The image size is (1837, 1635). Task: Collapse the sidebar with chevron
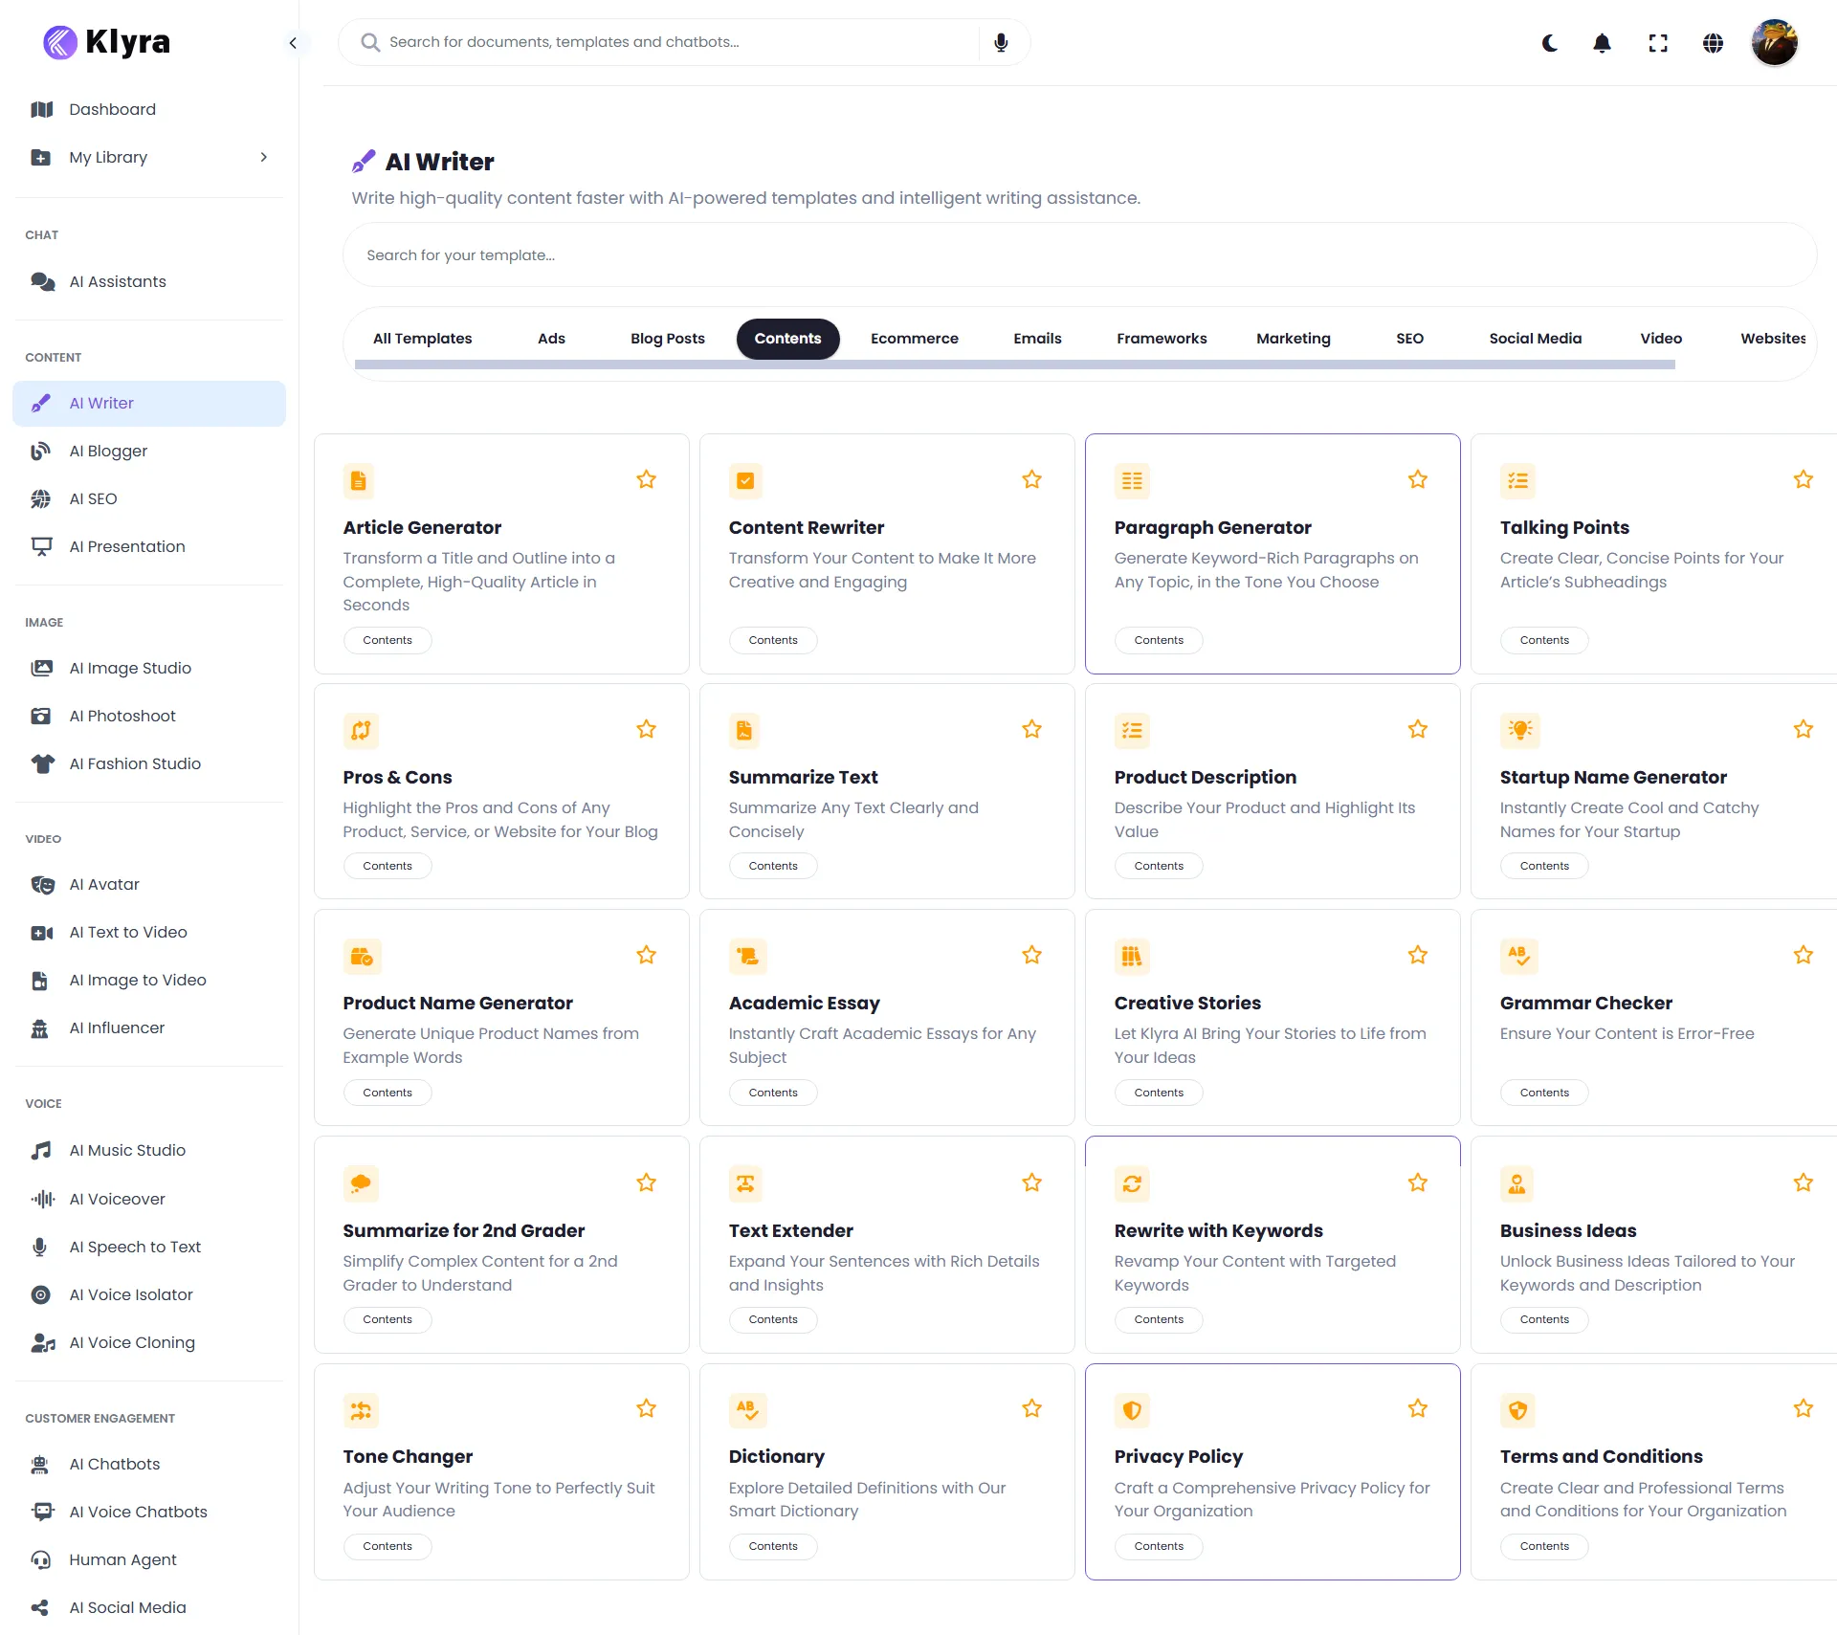tap(293, 42)
